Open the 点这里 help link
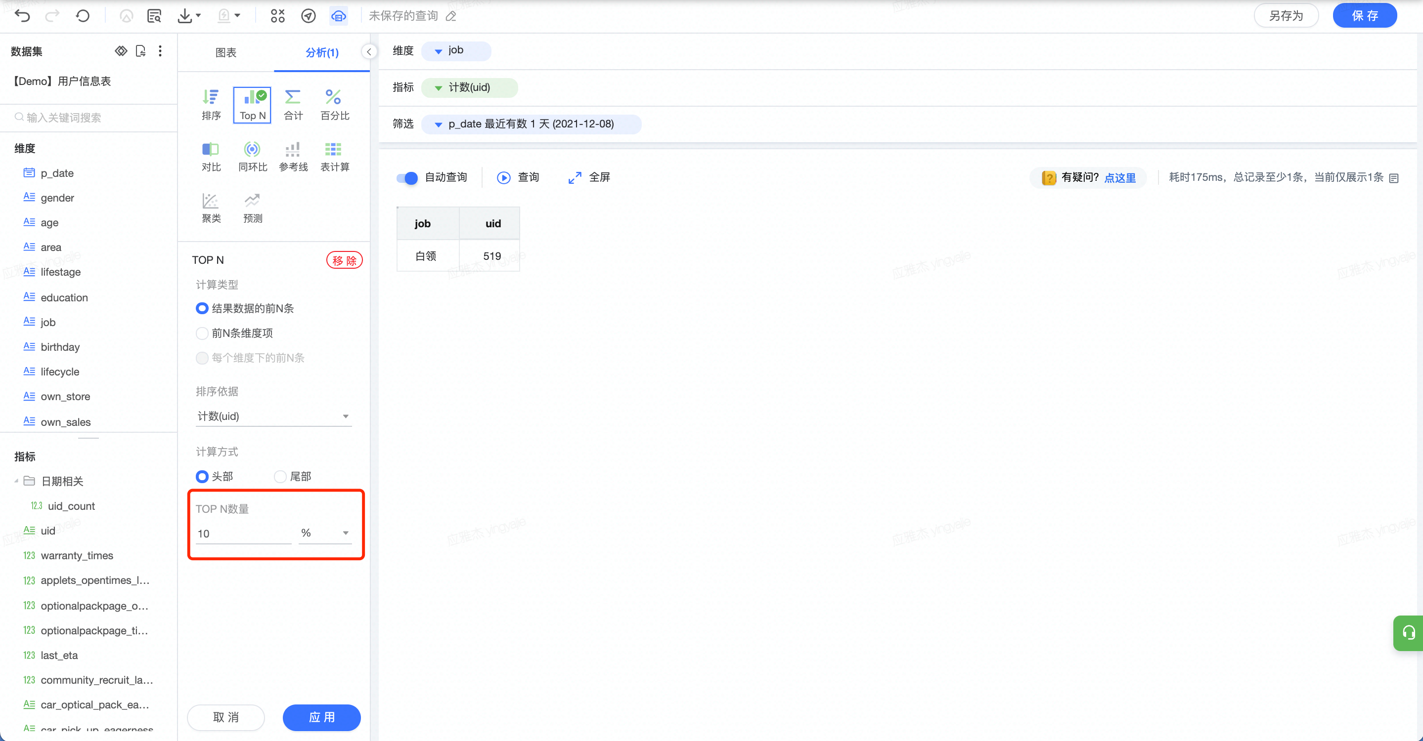Image resolution: width=1423 pixels, height=741 pixels. click(x=1120, y=178)
